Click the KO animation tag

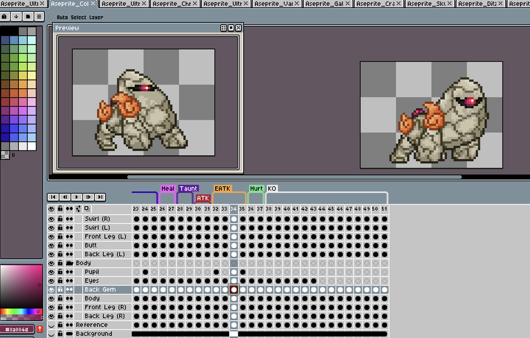pyautogui.click(x=272, y=189)
